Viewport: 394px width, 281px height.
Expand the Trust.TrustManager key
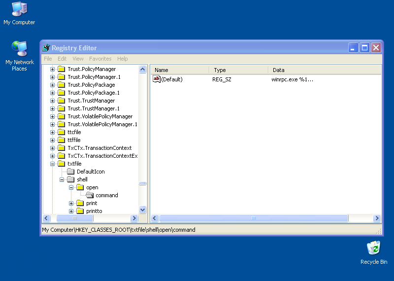click(52, 101)
